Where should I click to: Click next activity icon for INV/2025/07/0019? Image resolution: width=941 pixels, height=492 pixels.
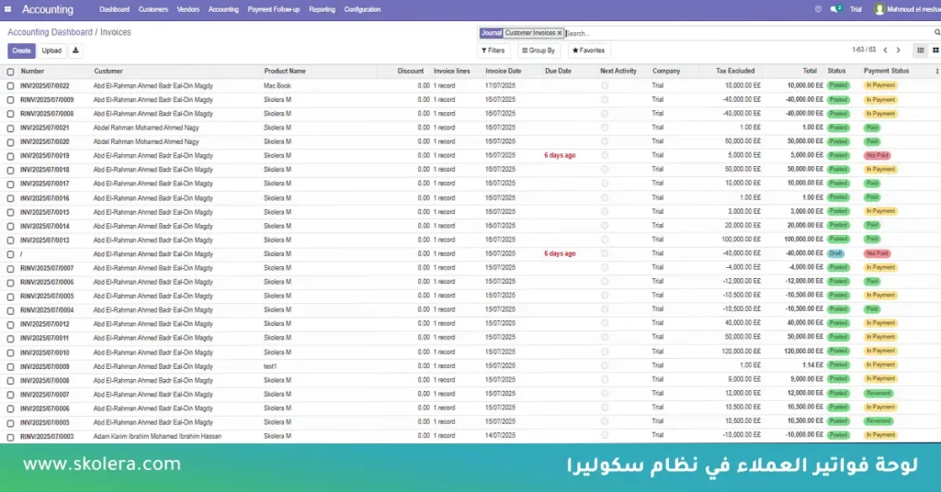[605, 155]
